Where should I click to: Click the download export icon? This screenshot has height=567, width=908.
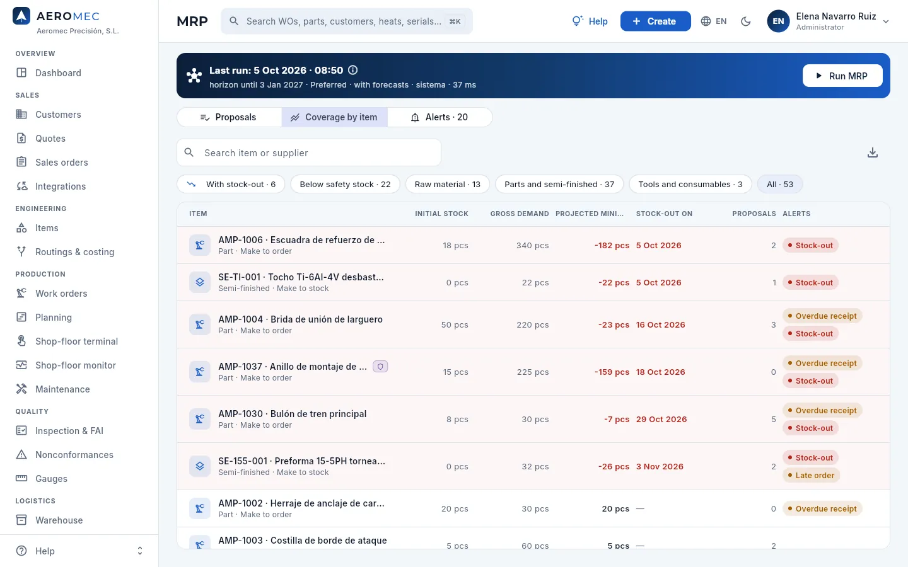click(873, 152)
